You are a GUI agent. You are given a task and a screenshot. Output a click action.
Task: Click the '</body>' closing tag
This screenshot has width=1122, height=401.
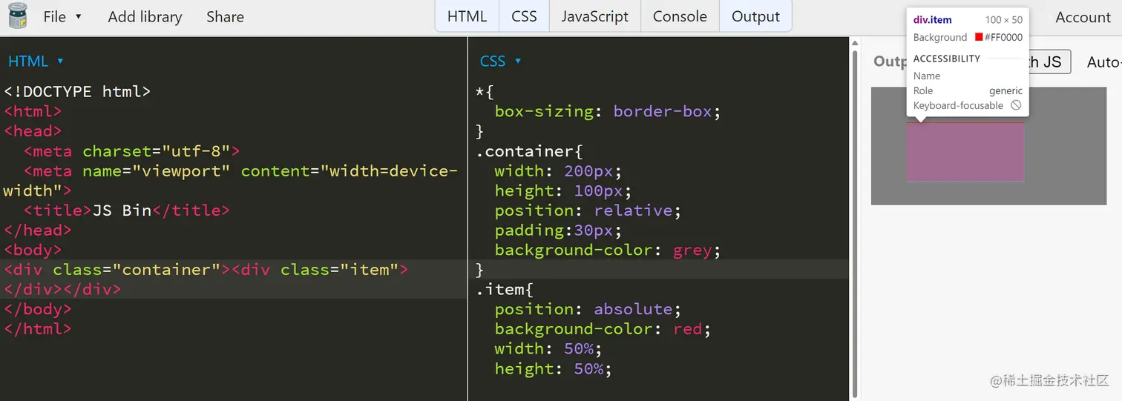point(37,308)
